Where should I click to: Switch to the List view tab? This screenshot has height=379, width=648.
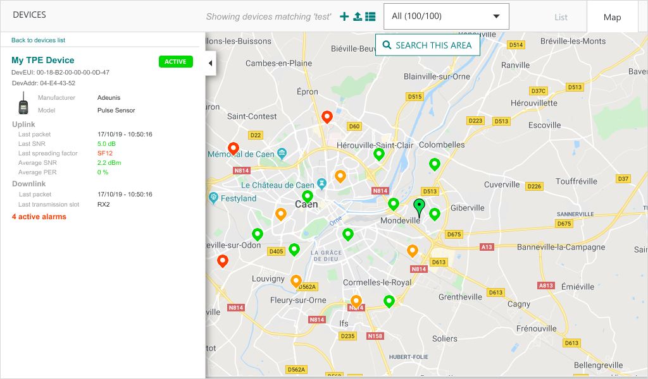tap(561, 17)
